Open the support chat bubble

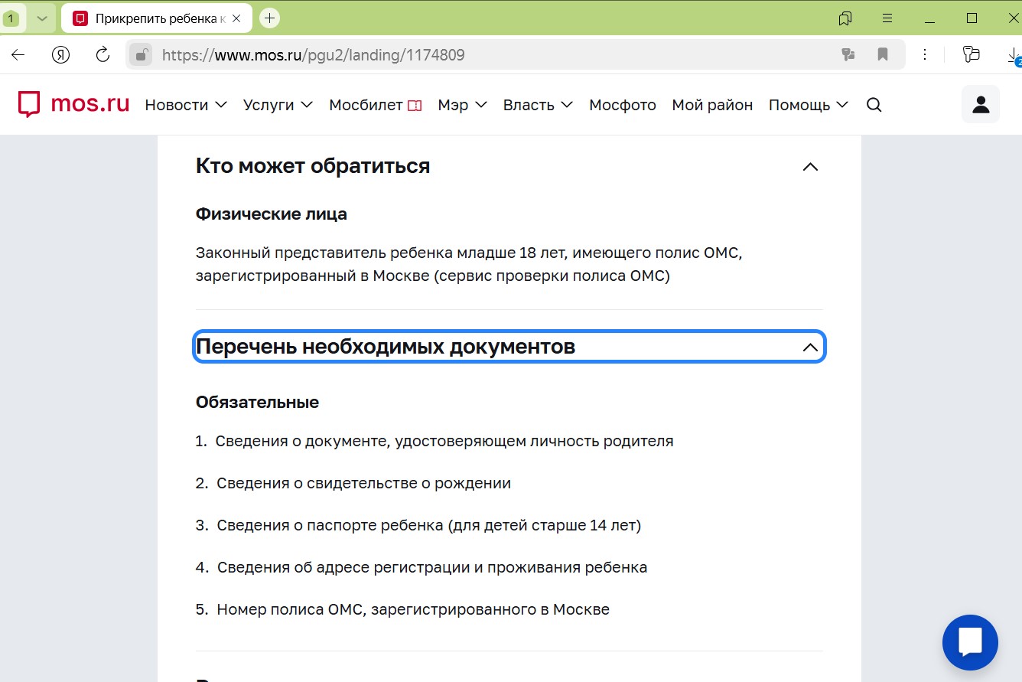tap(970, 642)
